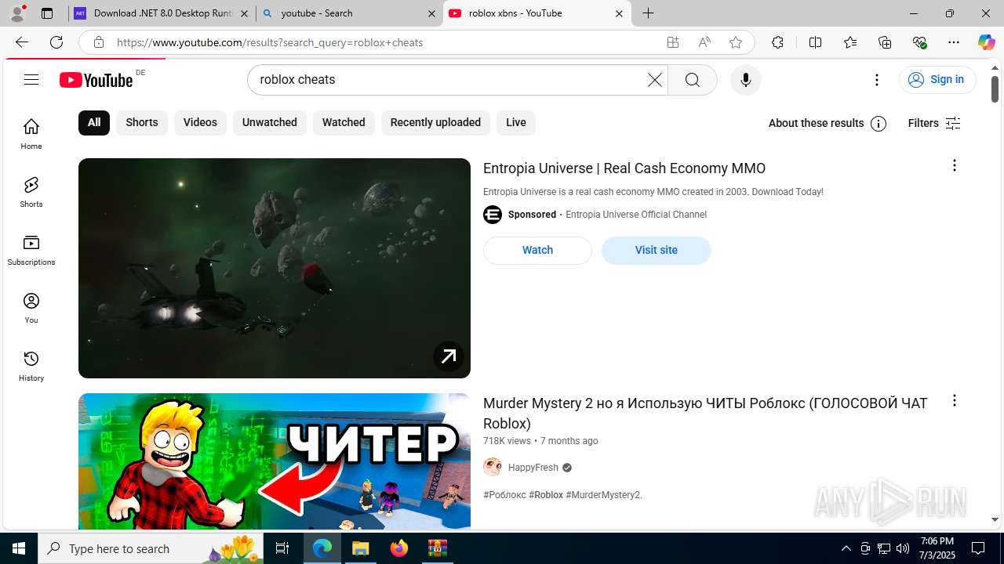Open browser Extensions
The image size is (1004, 564).
click(777, 42)
